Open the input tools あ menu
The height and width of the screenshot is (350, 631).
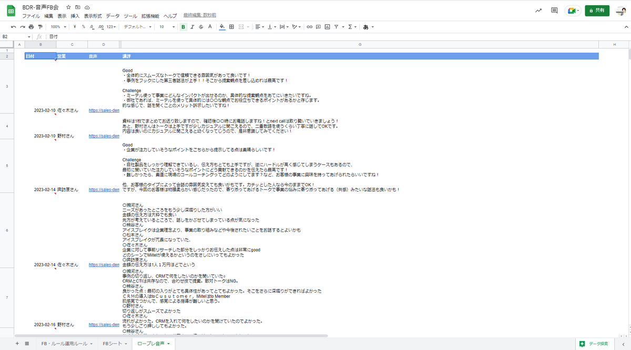[368, 26]
